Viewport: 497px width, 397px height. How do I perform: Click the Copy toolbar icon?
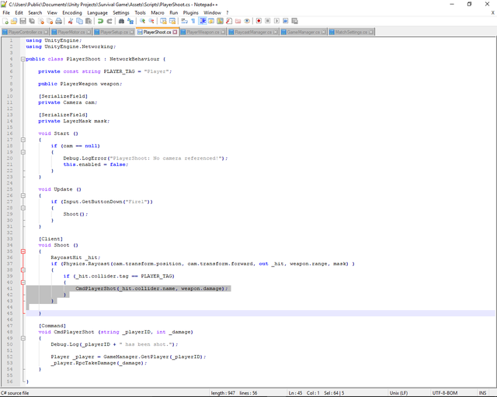[79, 21]
